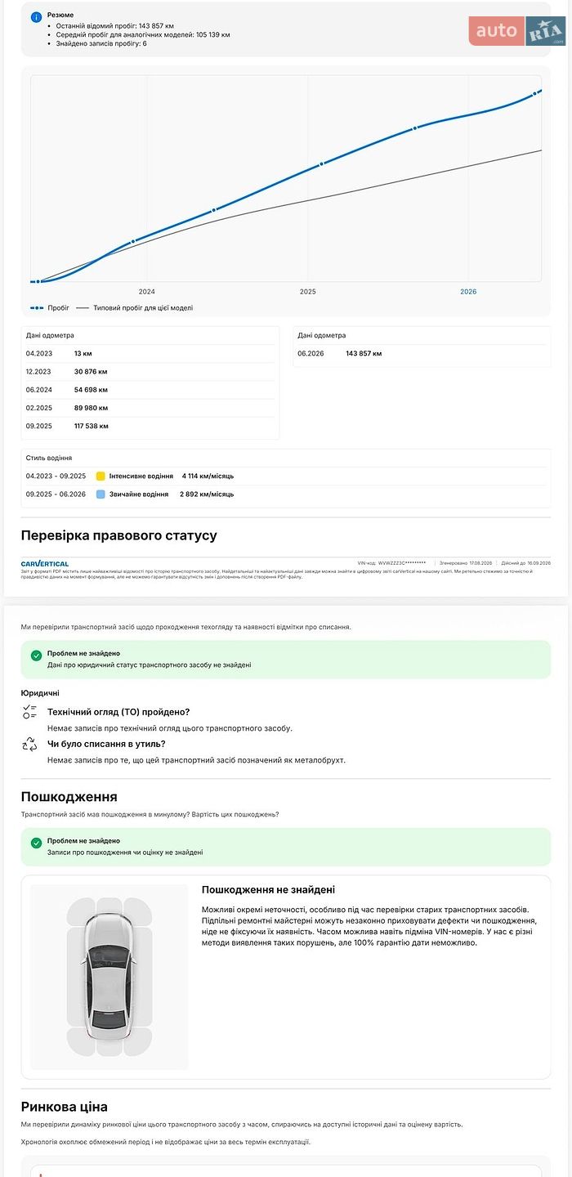The width and height of the screenshot is (572, 1177).
Task: Click the 2024 axis label
Action: pos(147,292)
